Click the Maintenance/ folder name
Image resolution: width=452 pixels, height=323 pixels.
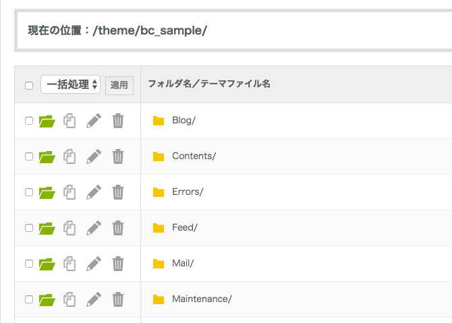click(x=202, y=299)
